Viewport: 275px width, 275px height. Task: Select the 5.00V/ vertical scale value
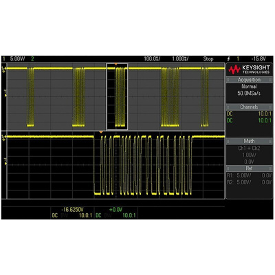pos(17,59)
